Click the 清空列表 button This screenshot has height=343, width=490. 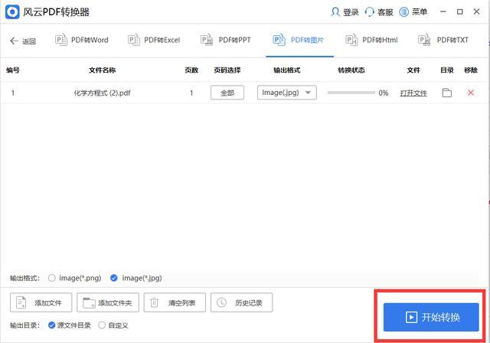click(175, 302)
